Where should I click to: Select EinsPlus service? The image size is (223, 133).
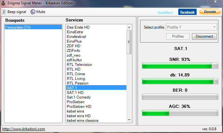[96, 41]
